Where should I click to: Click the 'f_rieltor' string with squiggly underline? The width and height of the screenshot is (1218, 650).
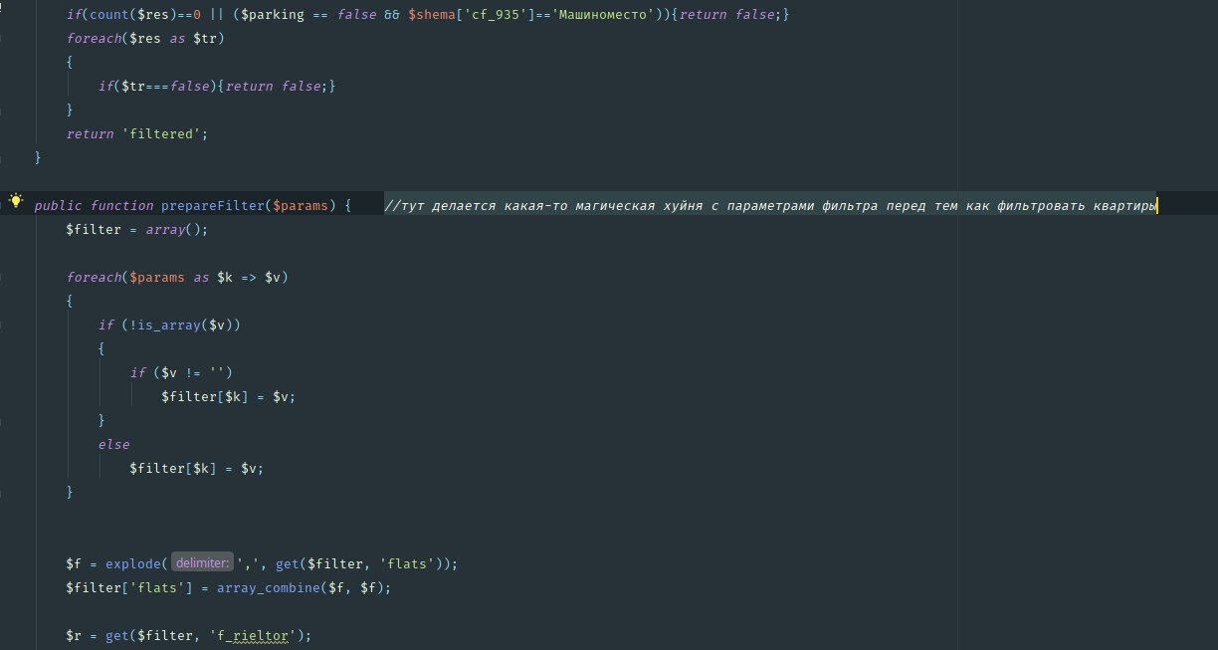pyautogui.click(x=253, y=636)
